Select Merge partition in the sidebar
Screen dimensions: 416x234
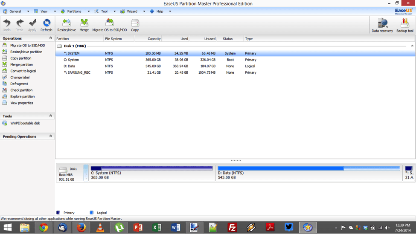tap(21, 64)
